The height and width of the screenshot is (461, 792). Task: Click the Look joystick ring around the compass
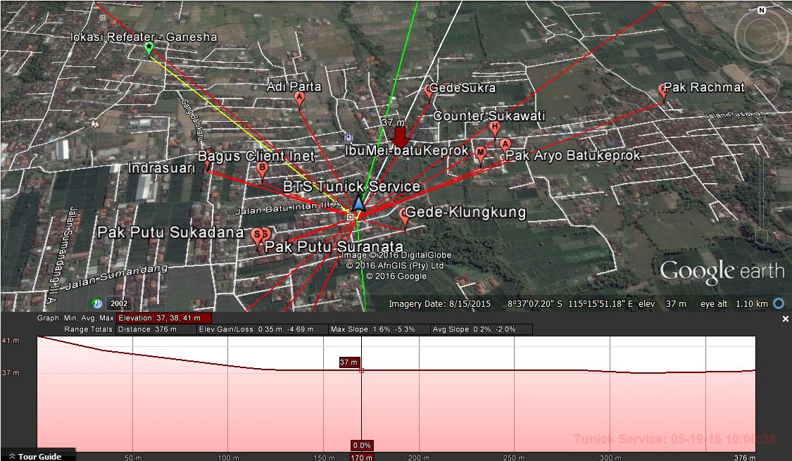tap(761, 37)
